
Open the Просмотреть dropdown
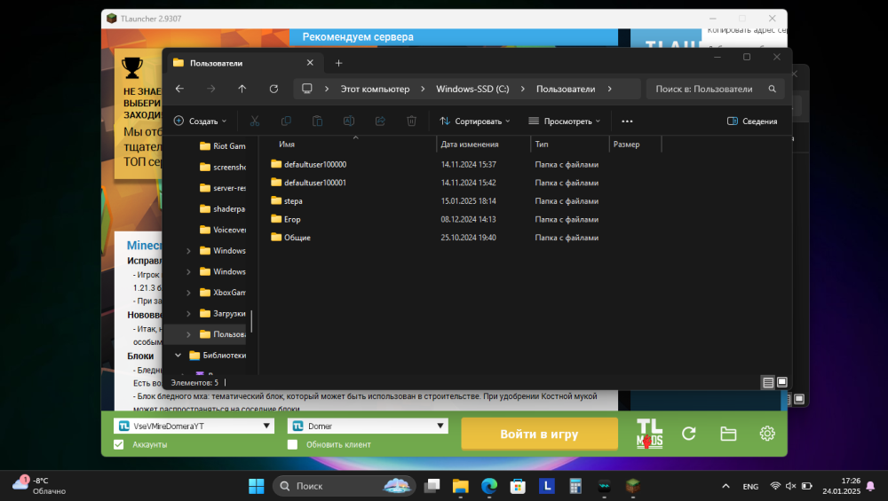[x=564, y=121]
